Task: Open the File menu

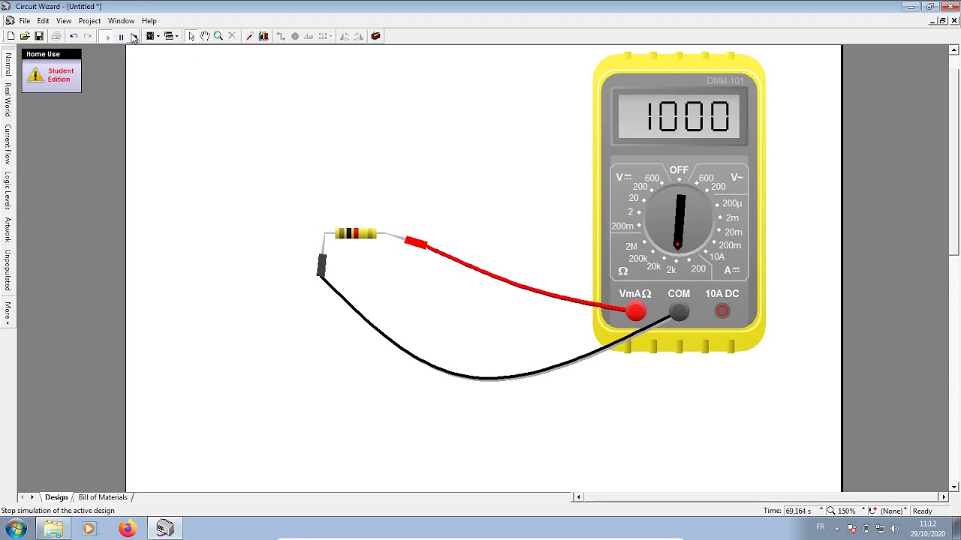Action: click(x=25, y=21)
